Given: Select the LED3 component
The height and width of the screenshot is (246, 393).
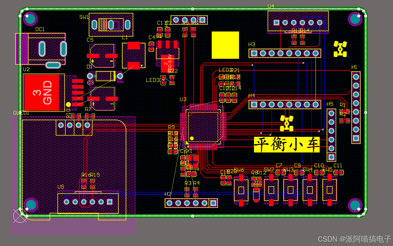Looking at the screenshot, I should click(x=163, y=80).
